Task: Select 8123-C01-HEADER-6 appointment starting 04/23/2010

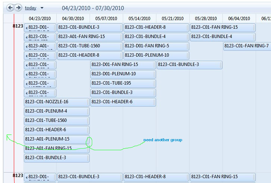Action: point(57,130)
